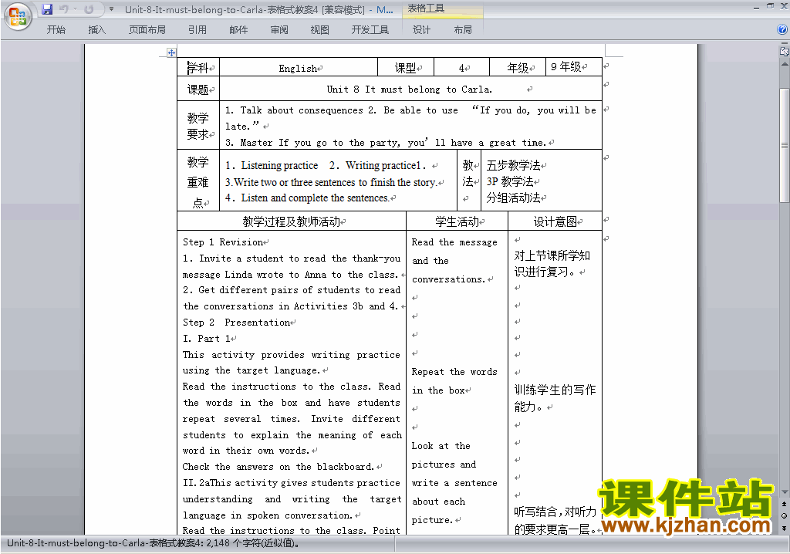Click 'Step 1 Revision' text
This screenshot has width=790, height=554.
[223, 242]
